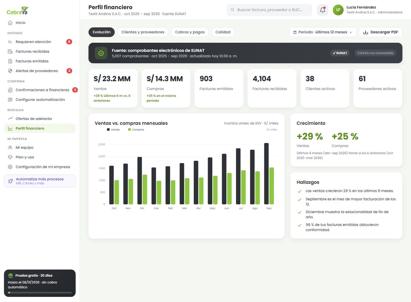
Task: Click the search magnifier icon
Action: point(233,10)
